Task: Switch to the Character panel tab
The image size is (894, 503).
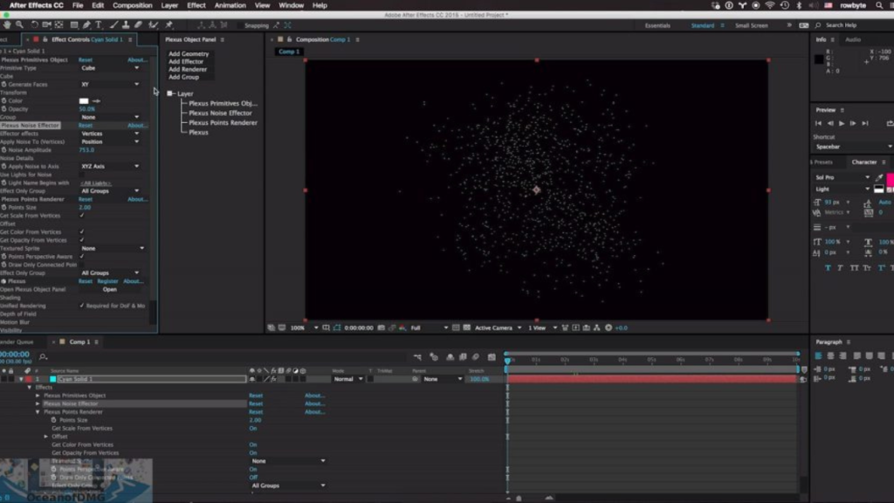Action: [x=863, y=162]
